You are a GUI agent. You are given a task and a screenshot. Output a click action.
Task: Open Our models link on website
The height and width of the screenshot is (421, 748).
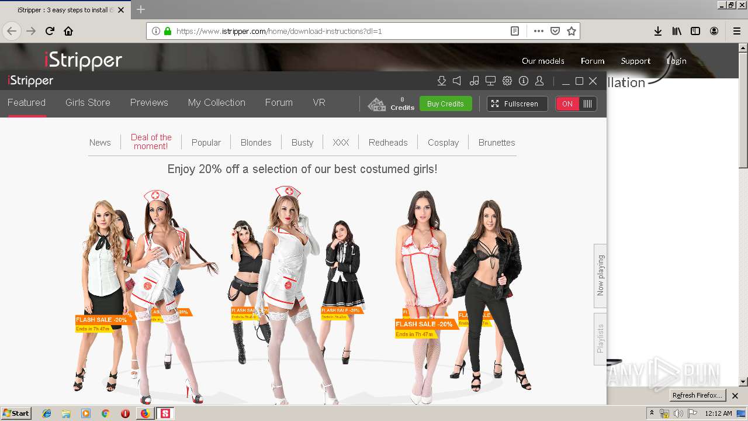tap(543, 61)
